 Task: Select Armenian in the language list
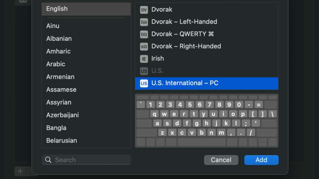click(x=60, y=77)
